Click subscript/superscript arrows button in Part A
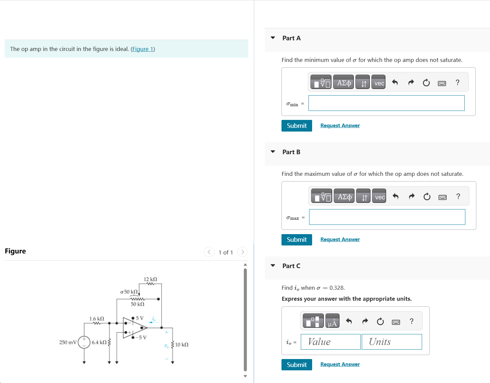This screenshot has height=383, width=490. 362,82
